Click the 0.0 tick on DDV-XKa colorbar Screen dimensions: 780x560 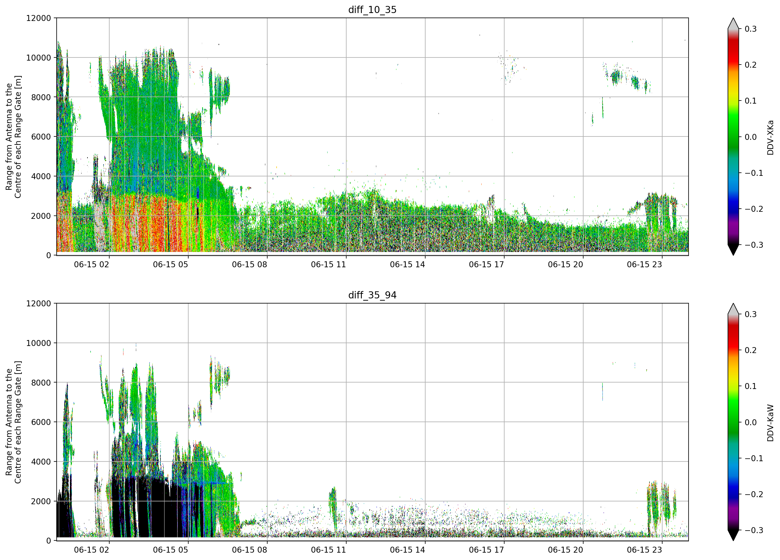[x=751, y=137]
